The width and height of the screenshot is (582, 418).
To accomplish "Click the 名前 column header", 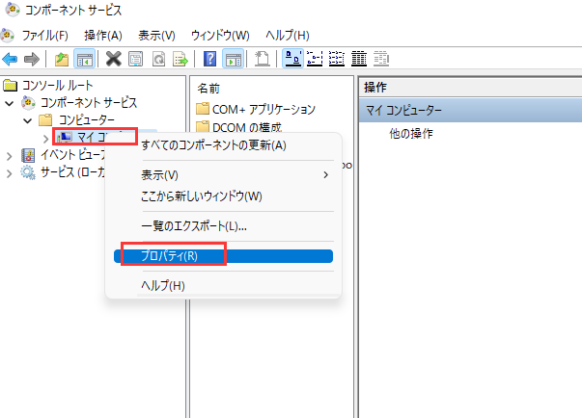I will (x=208, y=88).
